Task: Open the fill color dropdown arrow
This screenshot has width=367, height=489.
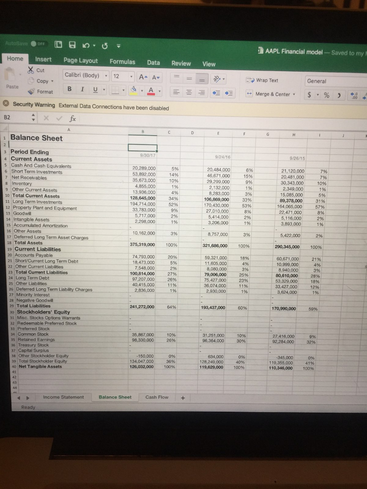Action: [x=142, y=91]
